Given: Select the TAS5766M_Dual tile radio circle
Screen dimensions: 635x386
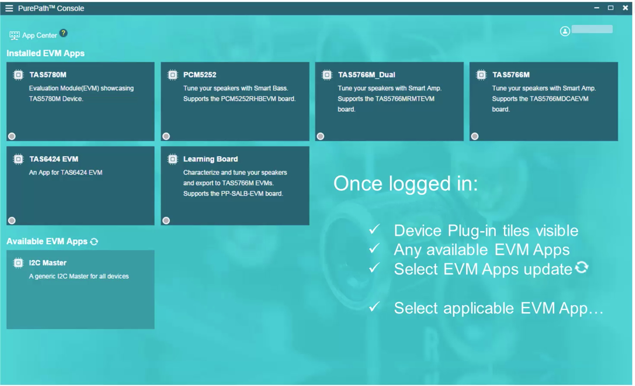Looking at the screenshot, I should click(321, 136).
